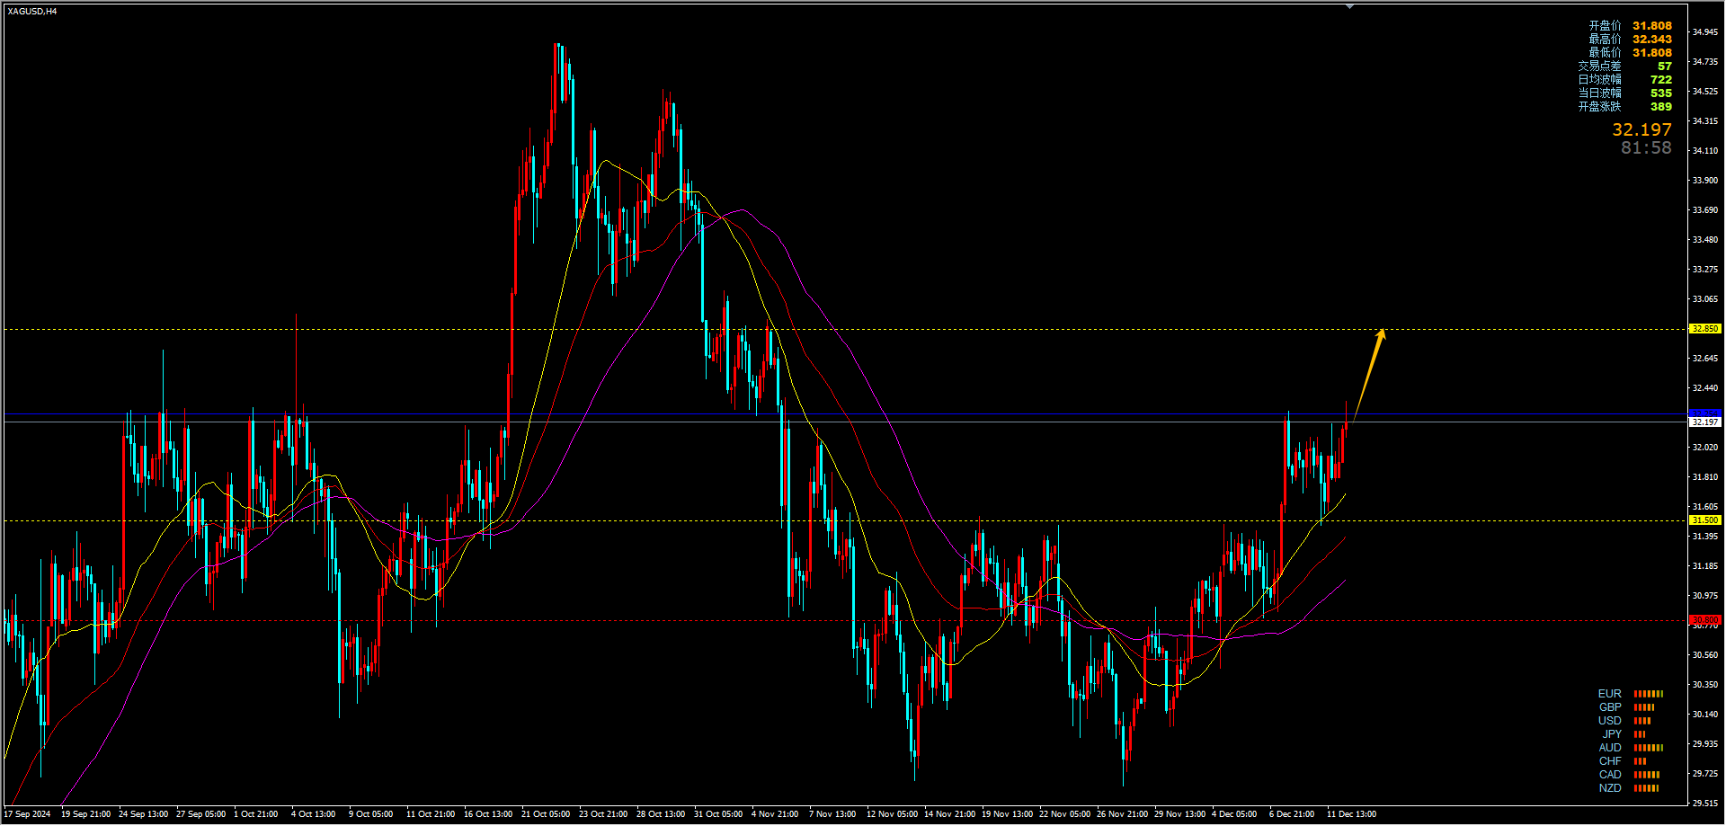Click the CAD currency strength label
The width and height of the screenshot is (1726, 826).
1610,775
